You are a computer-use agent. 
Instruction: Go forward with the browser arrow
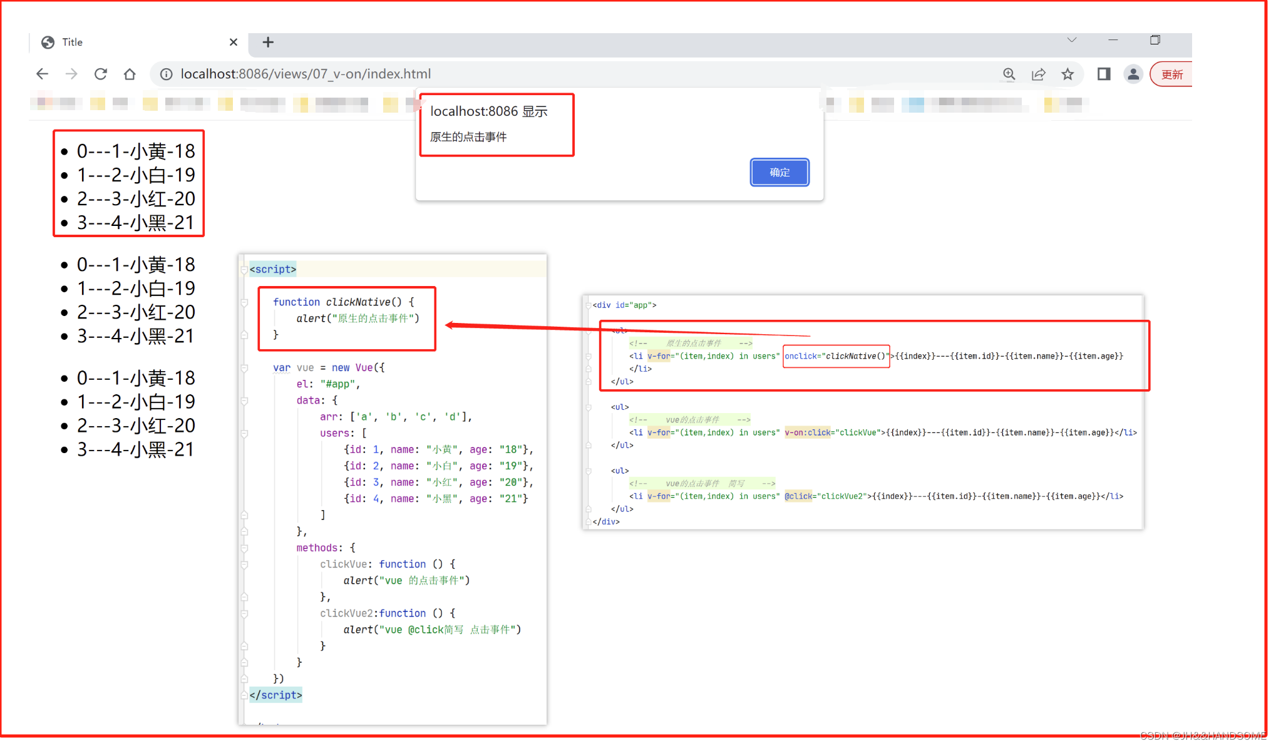(71, 74)
